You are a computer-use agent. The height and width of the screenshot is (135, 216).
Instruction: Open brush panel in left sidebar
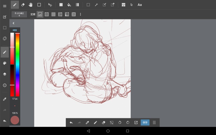pos(5,52)
